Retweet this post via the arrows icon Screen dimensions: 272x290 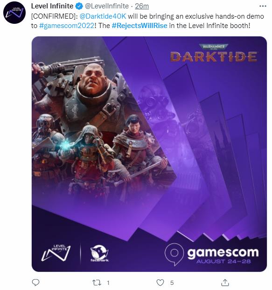coord(97,283)
